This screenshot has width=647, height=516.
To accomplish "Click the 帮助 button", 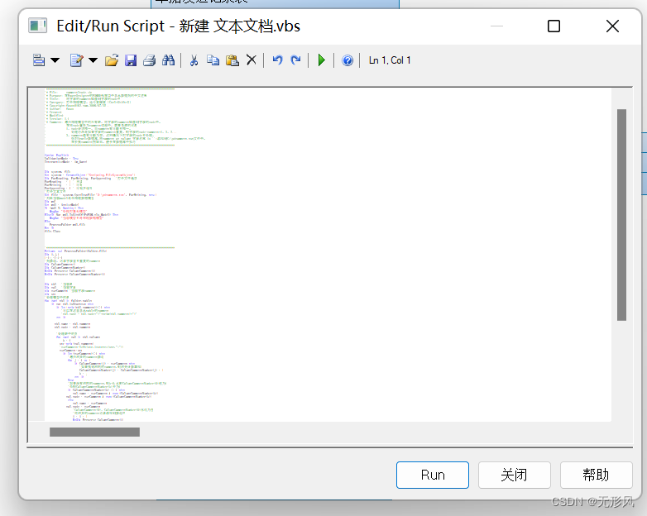I will pos(596,475).
